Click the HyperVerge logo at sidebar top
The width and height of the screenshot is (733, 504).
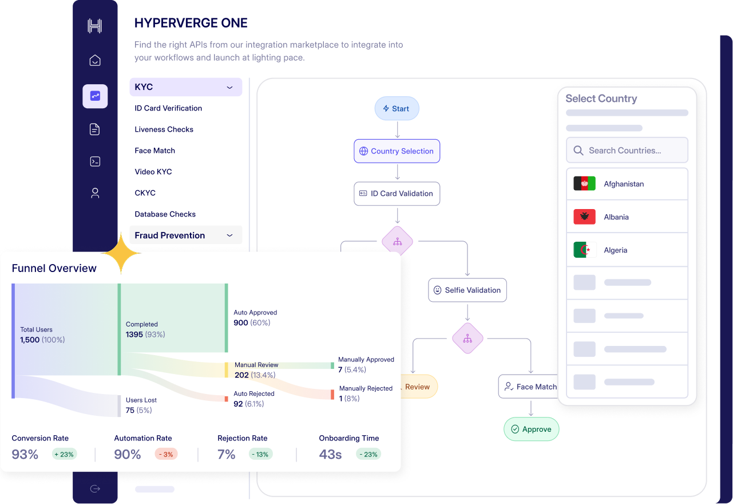[x=95, y=26]
